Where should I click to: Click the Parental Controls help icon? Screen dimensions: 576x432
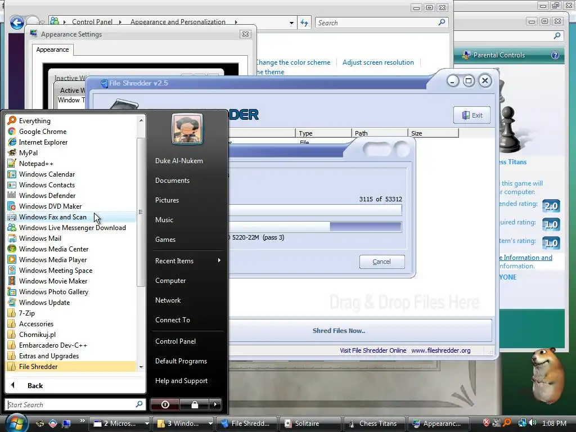click(x=555, y=55)
